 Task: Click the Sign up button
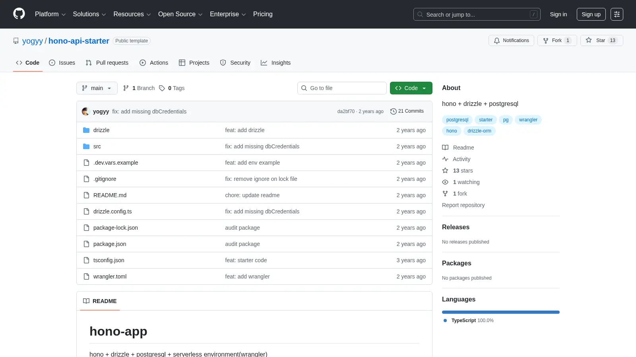(591, 14)
